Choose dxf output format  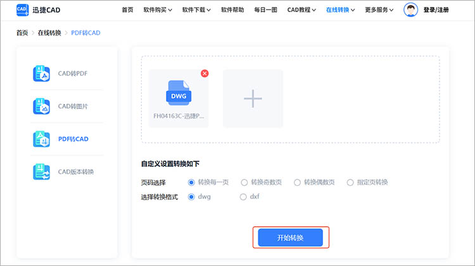(x=243, y=196)
